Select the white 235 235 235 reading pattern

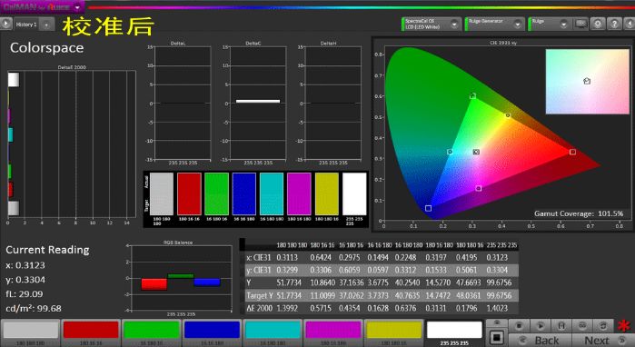pos(454,332)
